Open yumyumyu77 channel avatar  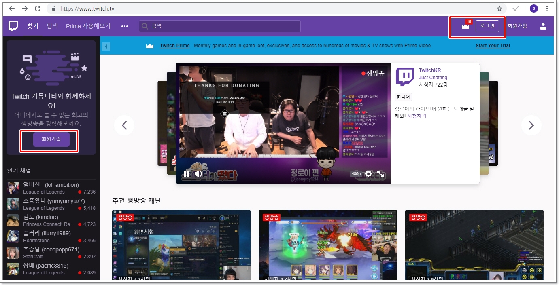coord(13,204)
